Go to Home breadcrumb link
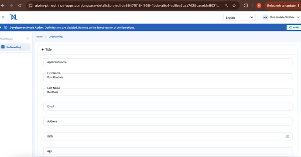The image size is (301, 157). (39, 37)
